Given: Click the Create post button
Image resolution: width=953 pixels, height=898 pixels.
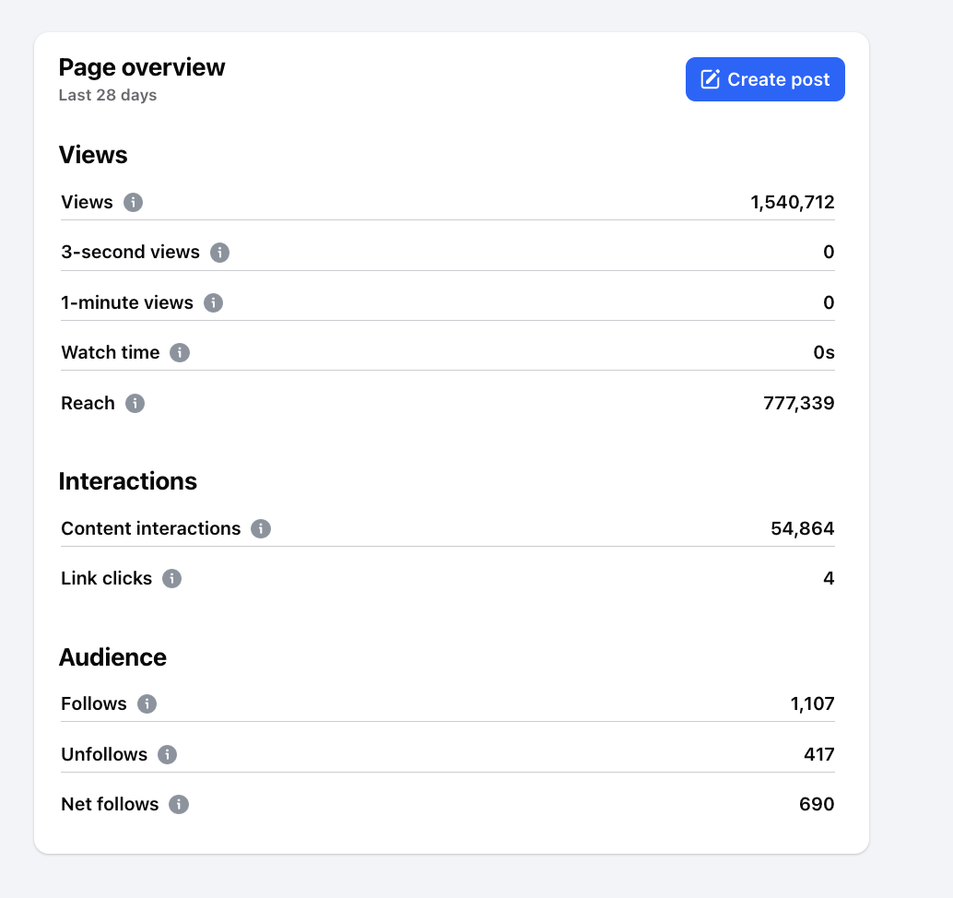Looking at the screenshot, I should tap(765, 79).
